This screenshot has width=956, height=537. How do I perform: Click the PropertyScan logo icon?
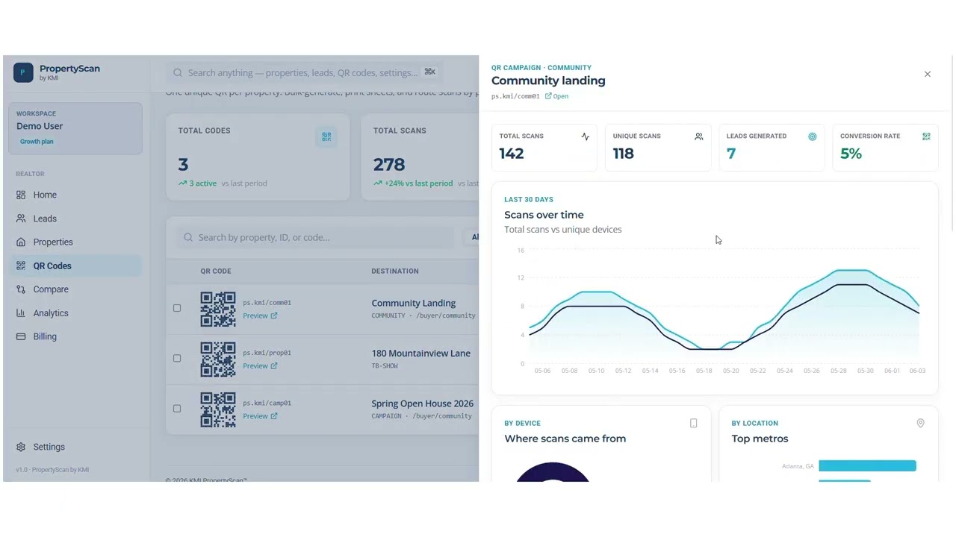click(23, 72)
